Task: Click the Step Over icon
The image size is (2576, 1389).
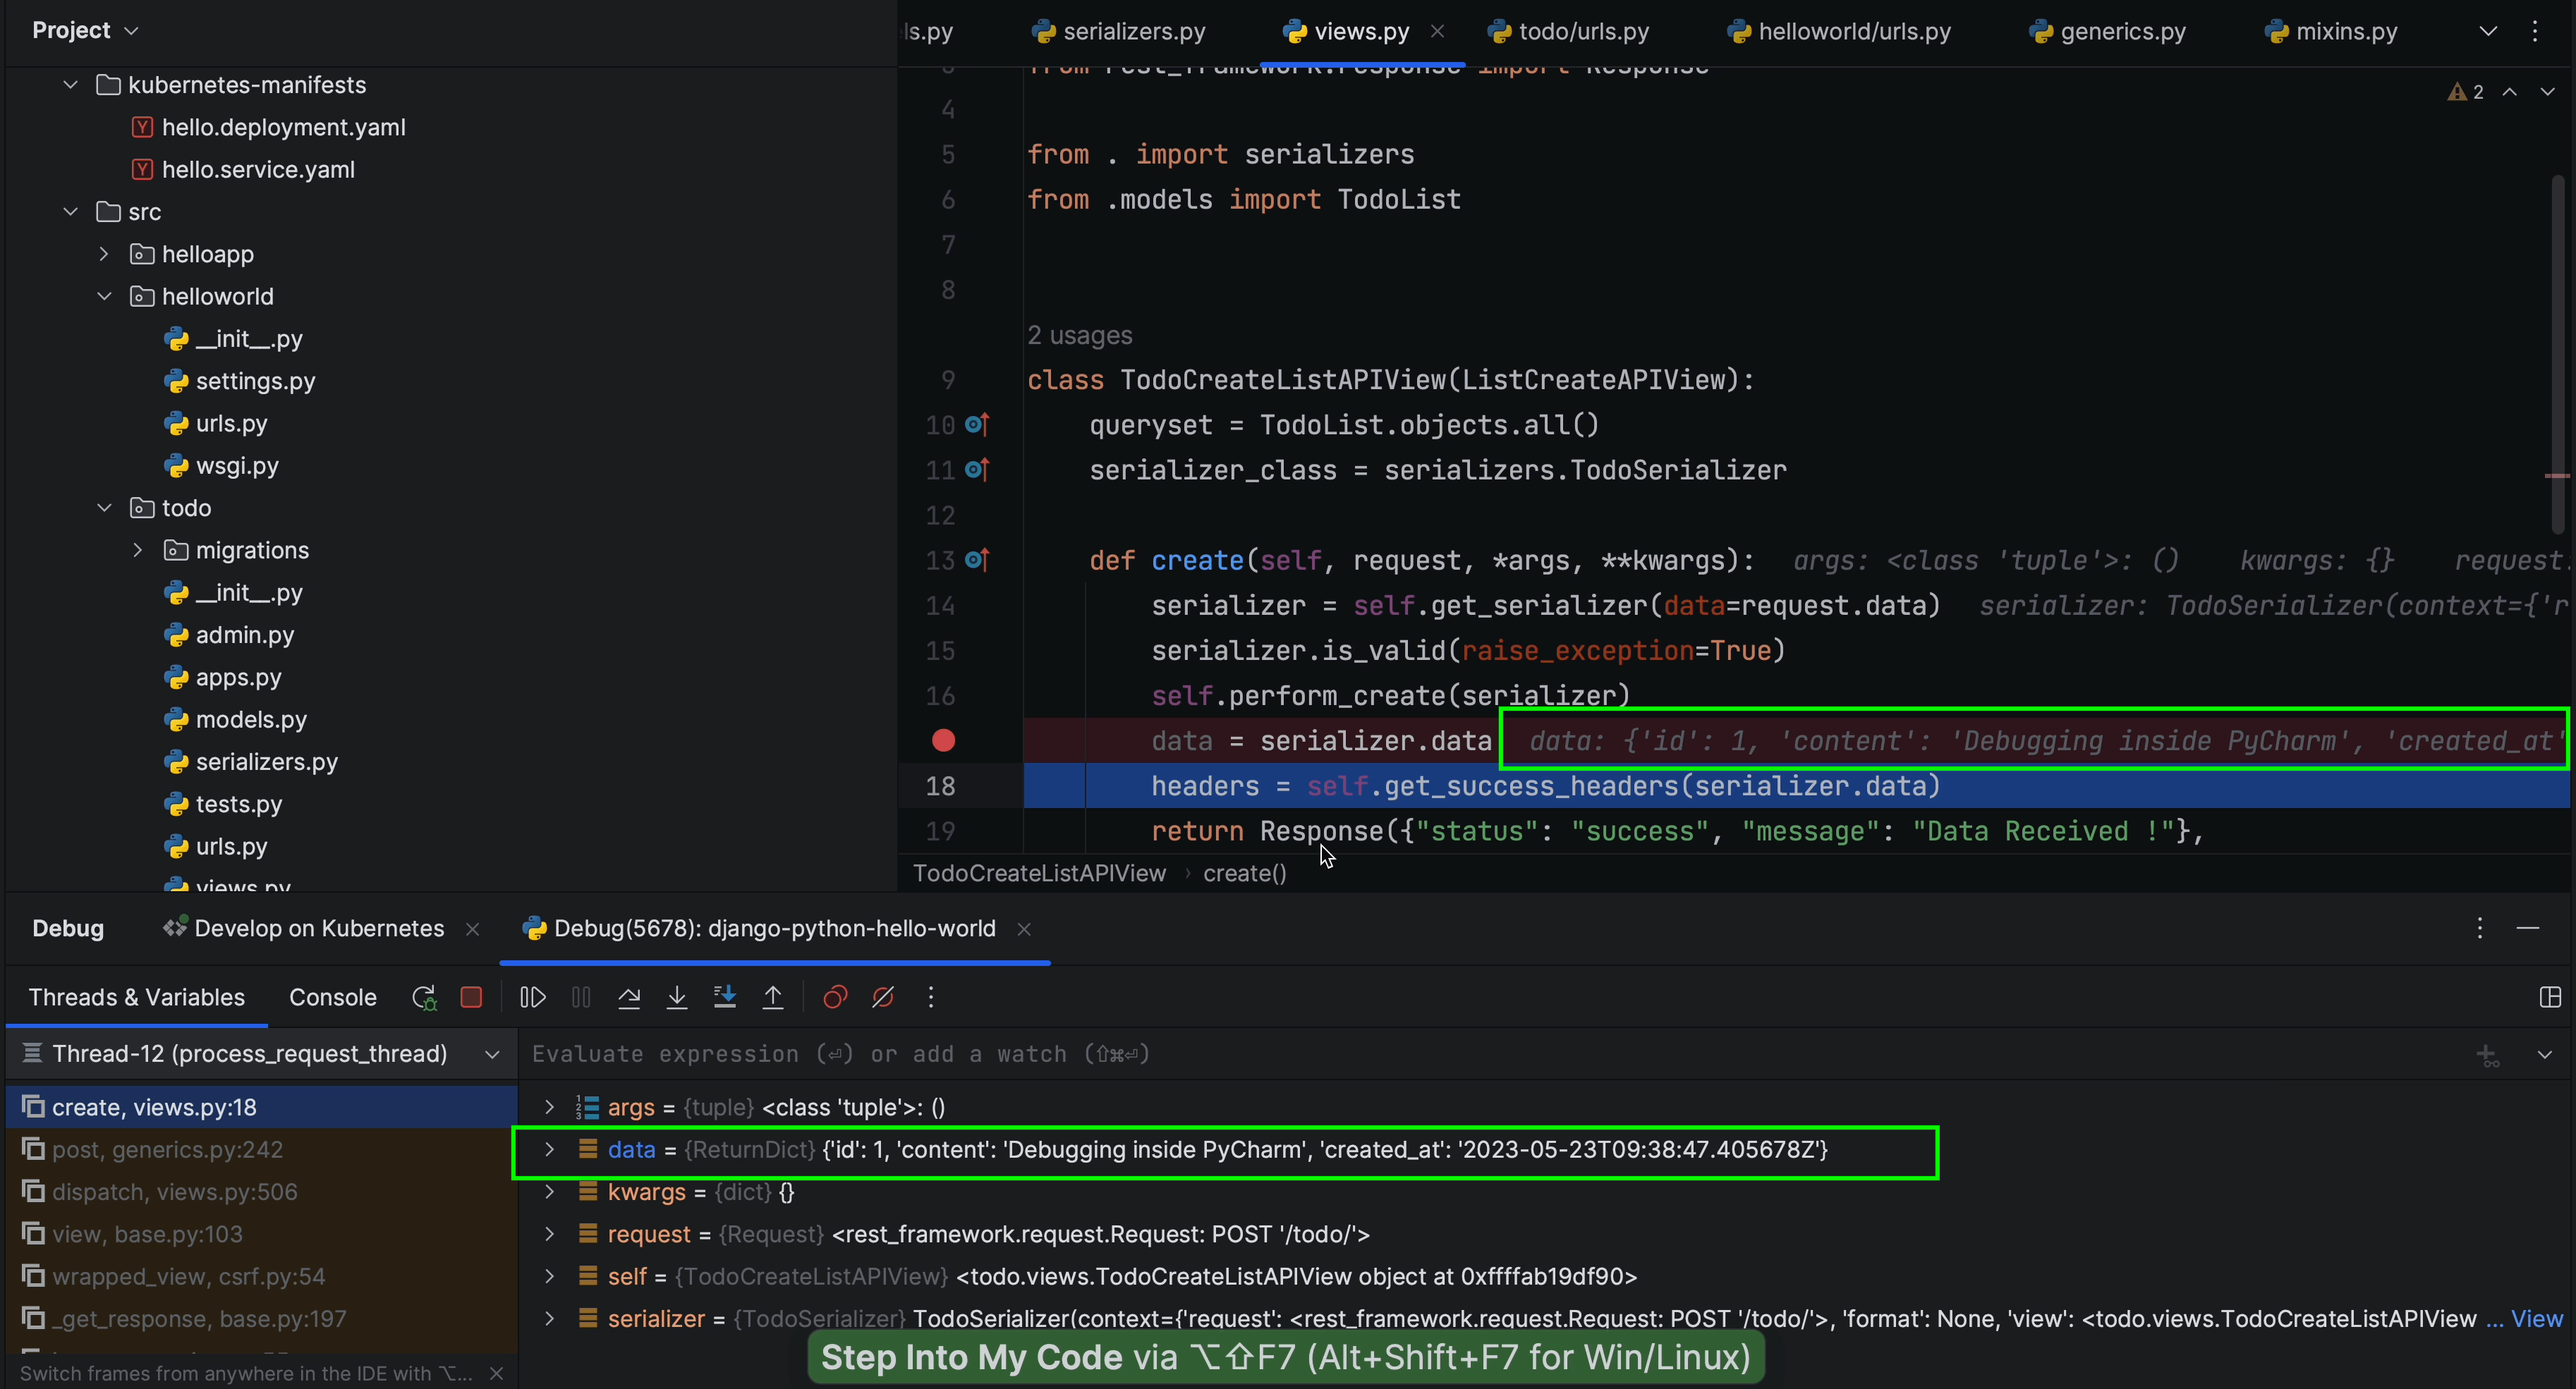Action: point(629,997)
